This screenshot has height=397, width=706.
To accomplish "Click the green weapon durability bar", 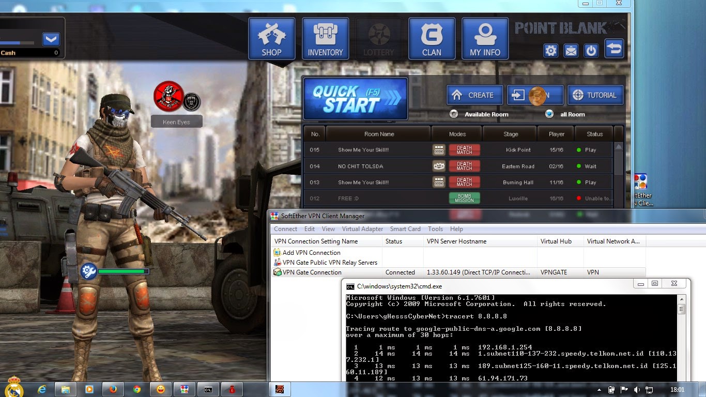I will (x=124, y=271).
